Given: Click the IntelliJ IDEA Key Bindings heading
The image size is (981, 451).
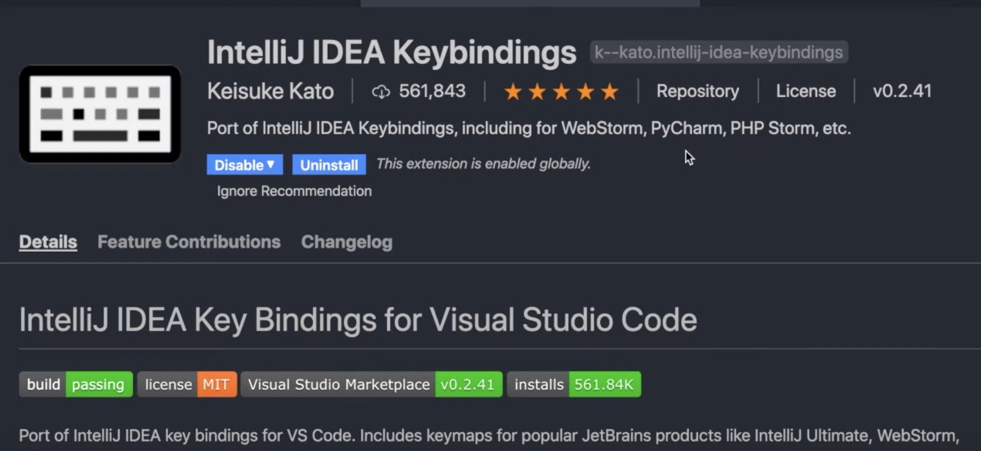Looking at the screenshot, I should point(358,320).
